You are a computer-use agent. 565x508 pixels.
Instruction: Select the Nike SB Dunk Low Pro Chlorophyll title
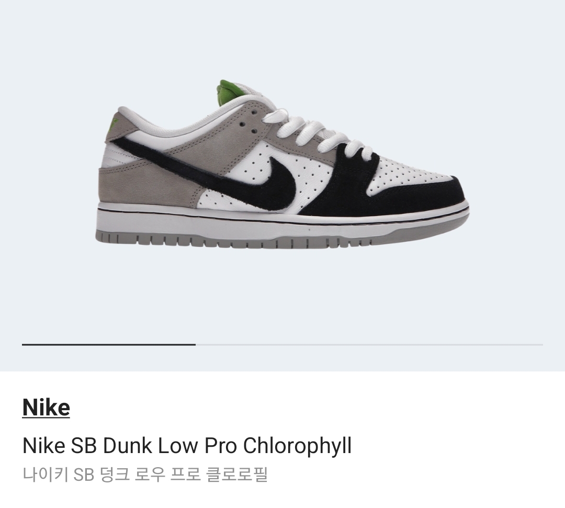pos(187,446)
